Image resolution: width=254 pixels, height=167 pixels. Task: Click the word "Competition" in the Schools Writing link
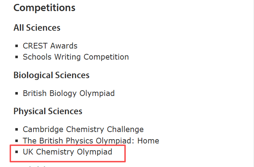pyautogui.click(x=106, y=57)
